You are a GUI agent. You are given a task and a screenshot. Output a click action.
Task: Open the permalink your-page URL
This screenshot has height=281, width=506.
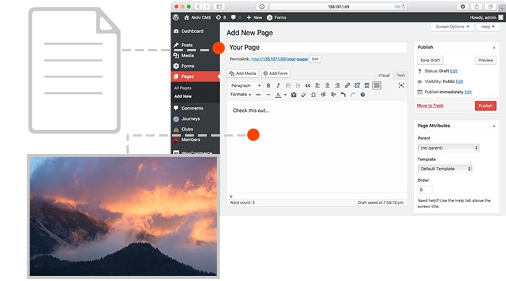point(280,59)
